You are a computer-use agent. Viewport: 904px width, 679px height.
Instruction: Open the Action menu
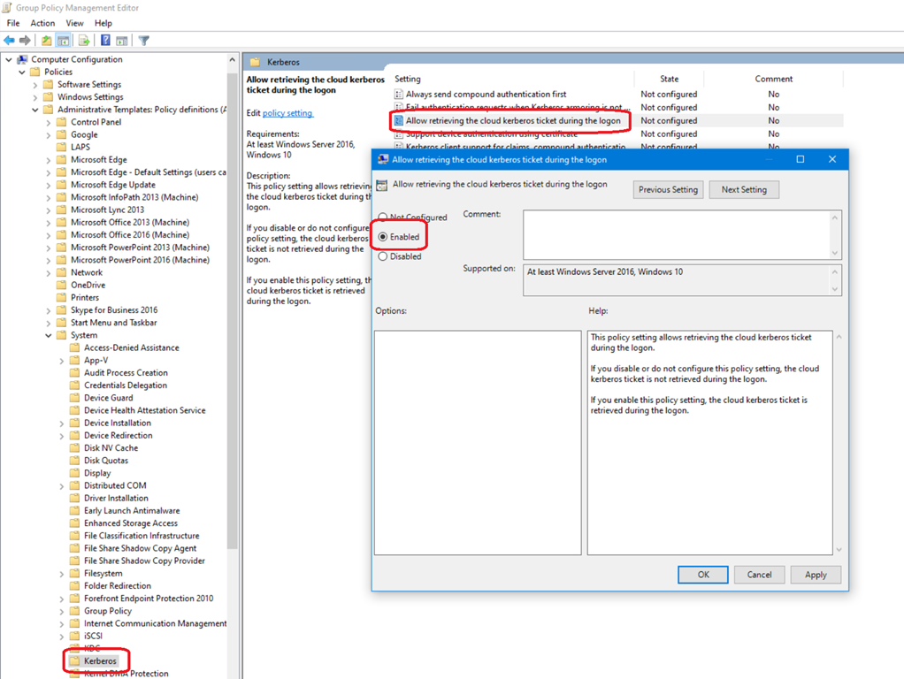(x=42, y=23)
